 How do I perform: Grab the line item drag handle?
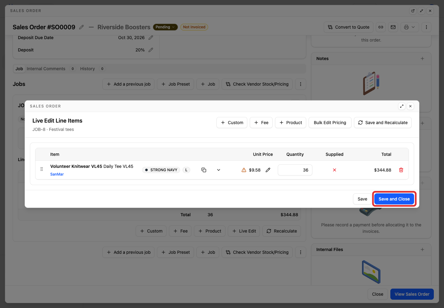point(42,169)
